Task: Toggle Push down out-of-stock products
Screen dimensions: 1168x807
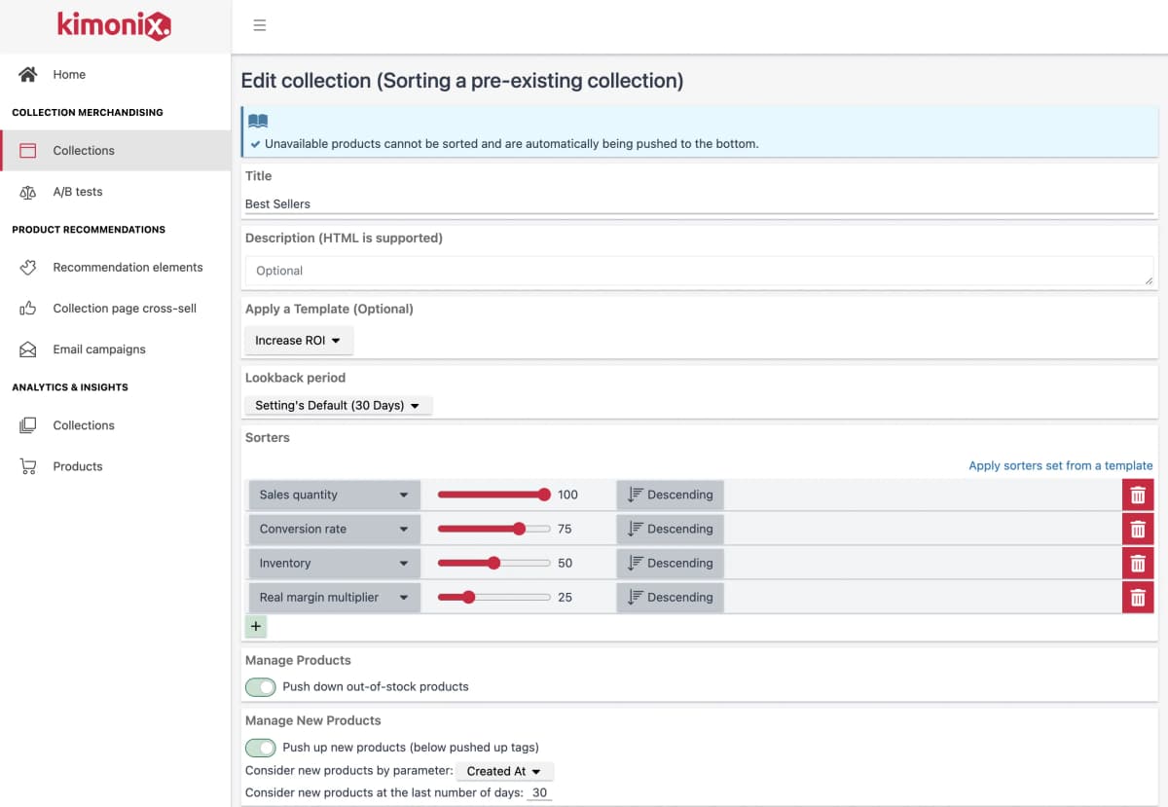Action: coord(260,687)
